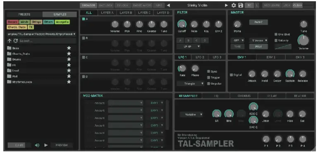Save preset with the floppy disk icon
The height and width of the screenshot is (153, 318).
coord(241,5)
